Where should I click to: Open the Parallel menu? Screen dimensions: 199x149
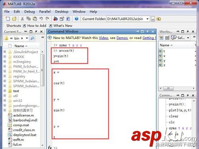point(45,12)
